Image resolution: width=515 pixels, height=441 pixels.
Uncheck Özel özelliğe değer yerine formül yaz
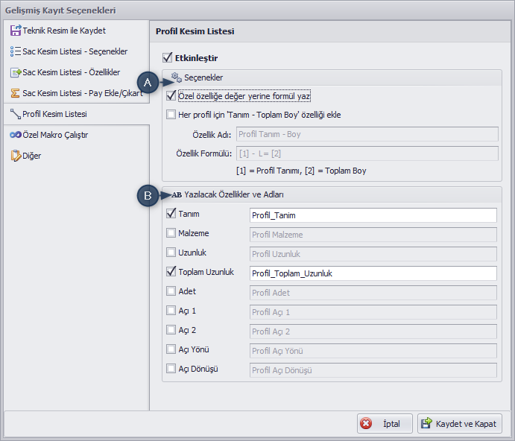(x=171, y=96)
